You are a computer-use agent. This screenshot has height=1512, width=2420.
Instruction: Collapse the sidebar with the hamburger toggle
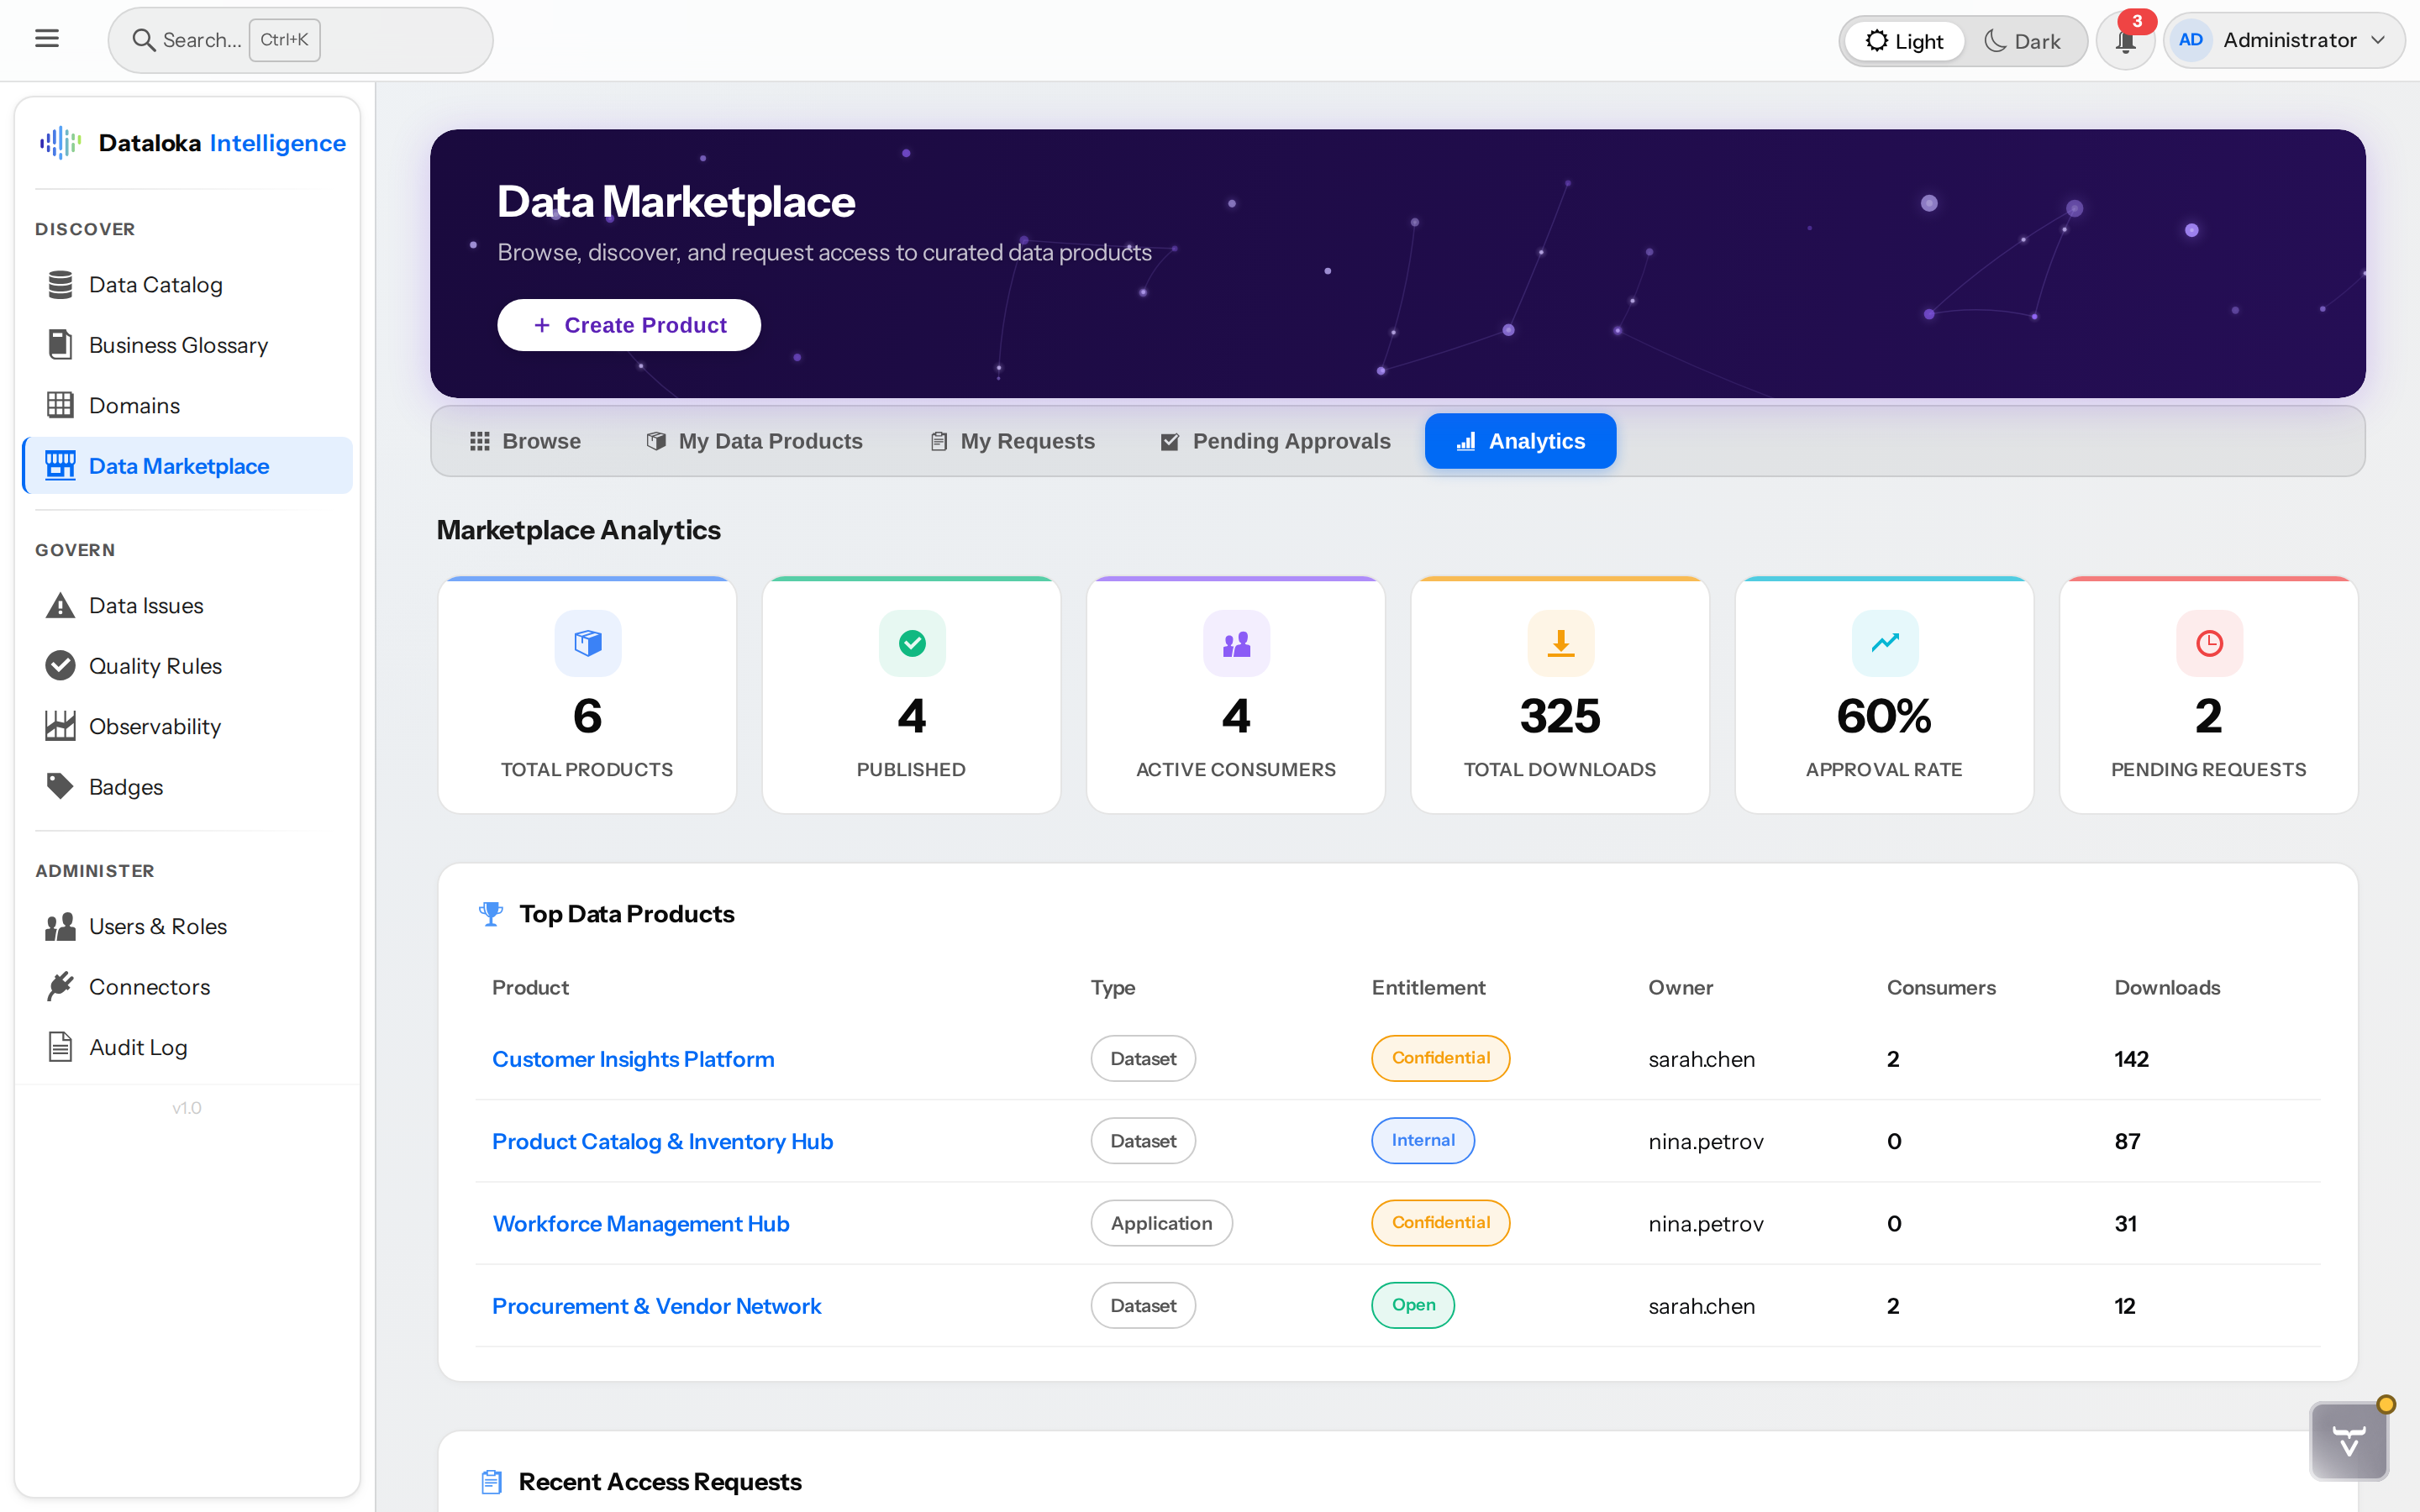tap(48, 38)
